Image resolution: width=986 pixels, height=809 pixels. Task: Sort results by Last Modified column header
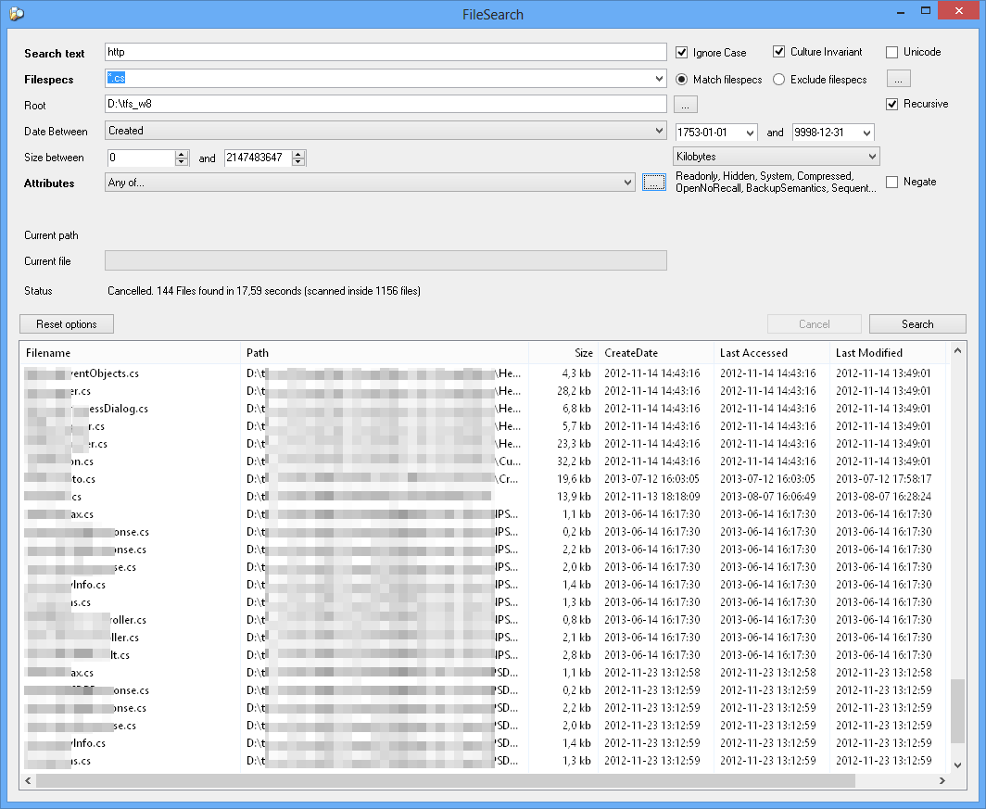tap(887, 353)
